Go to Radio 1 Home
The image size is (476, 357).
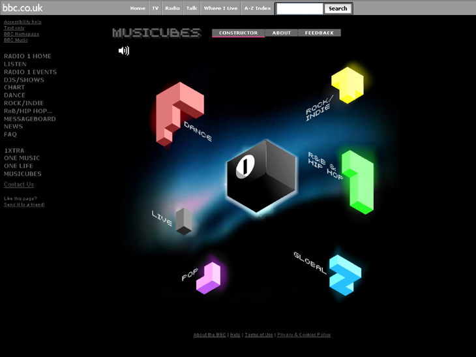click(27, 56)
